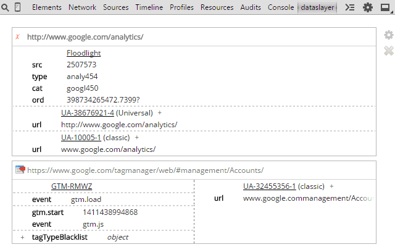Open dataslayer settings gear on right
Screen dimensions: 395x247
pos(389,35)
